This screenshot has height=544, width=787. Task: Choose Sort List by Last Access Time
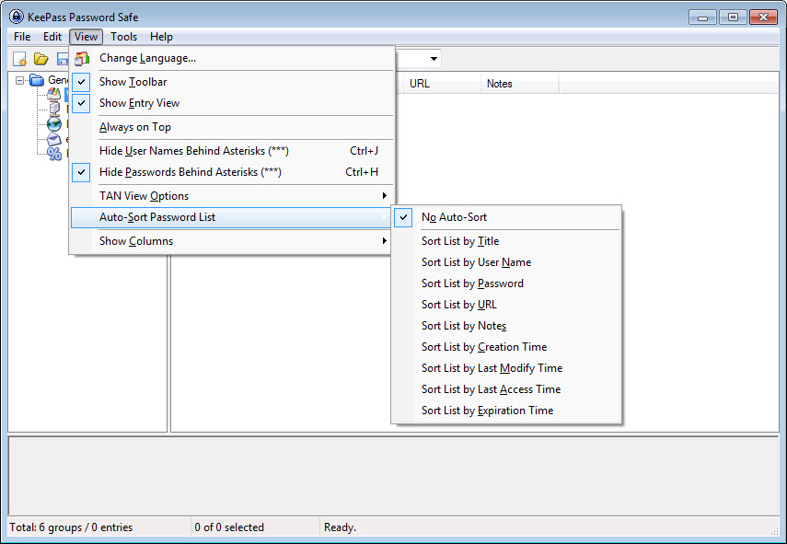(x=506, y=389)
